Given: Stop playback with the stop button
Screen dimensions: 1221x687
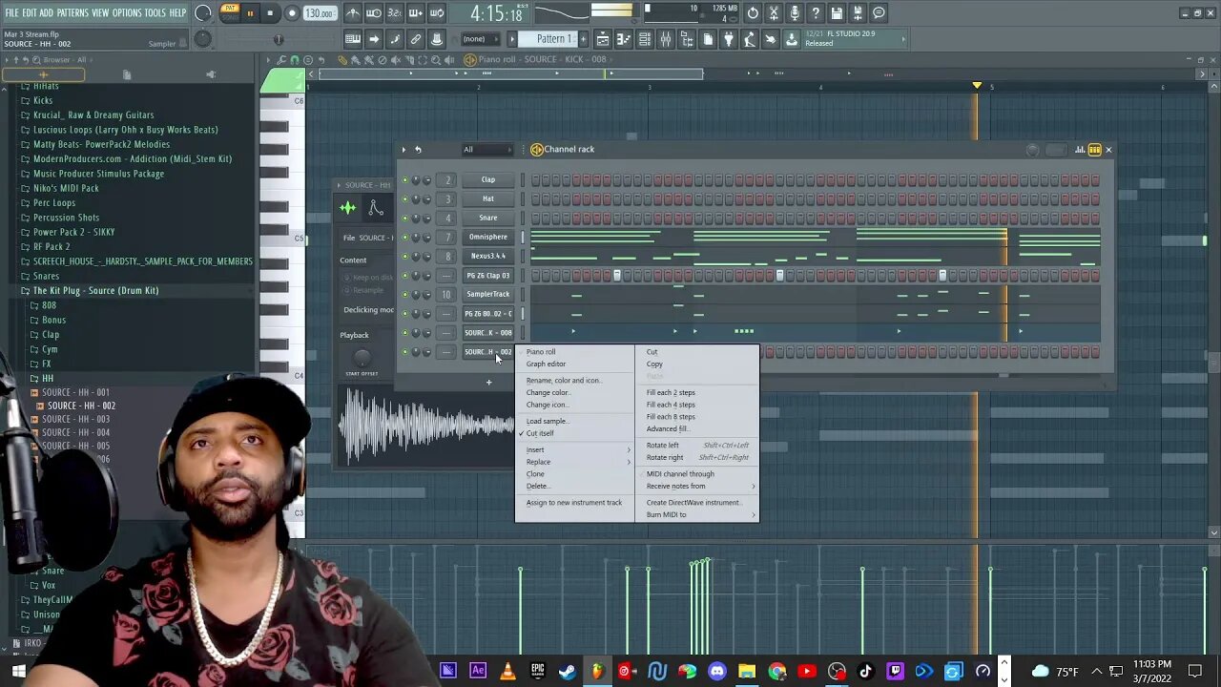Looking at the screenshot, I should (270, 13).
